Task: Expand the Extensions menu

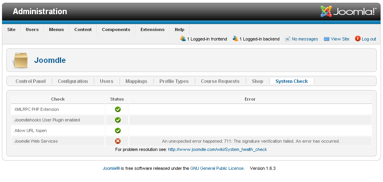Action: tap(152, 29)
